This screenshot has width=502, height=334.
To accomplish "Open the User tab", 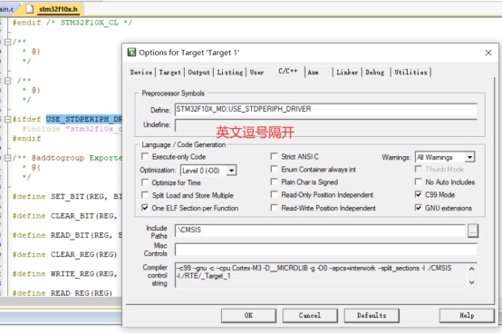I will click(257, 73).
